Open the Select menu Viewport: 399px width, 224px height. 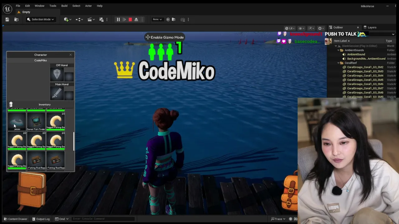76,6
